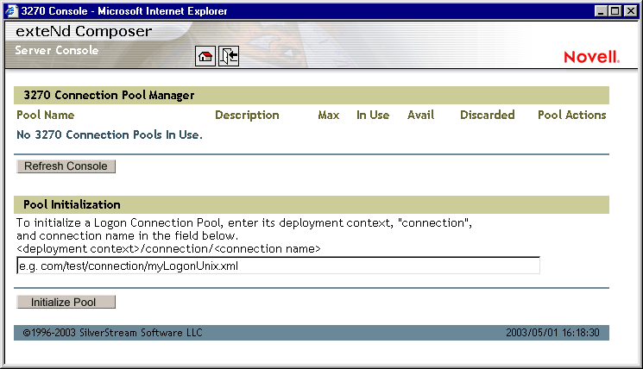Click the 'Server Console' subtitle text
This screenshot has height=369, width=643.
click(x=57, y=50)
